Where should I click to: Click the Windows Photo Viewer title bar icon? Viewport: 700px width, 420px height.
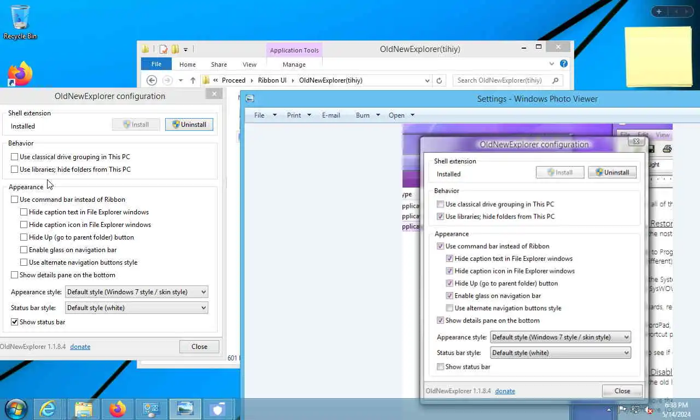coord(250,99)
